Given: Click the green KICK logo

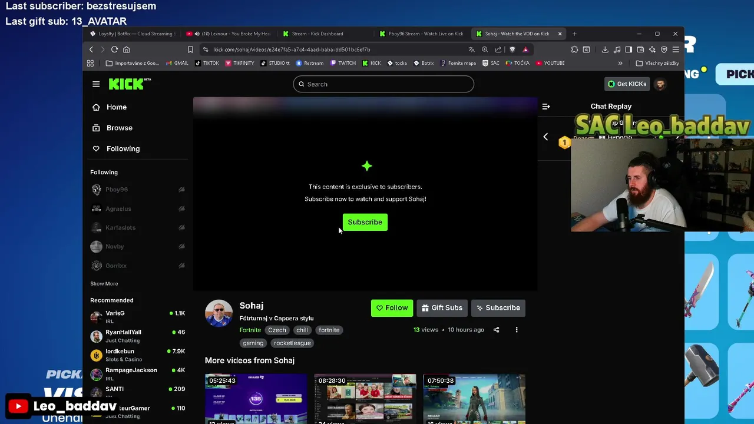Looking at the screenshot, I should [130, 84].
